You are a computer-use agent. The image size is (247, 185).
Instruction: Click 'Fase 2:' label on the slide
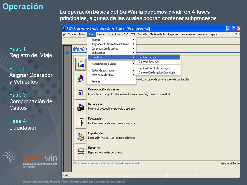pyautogui.click(x=18, y=69)
